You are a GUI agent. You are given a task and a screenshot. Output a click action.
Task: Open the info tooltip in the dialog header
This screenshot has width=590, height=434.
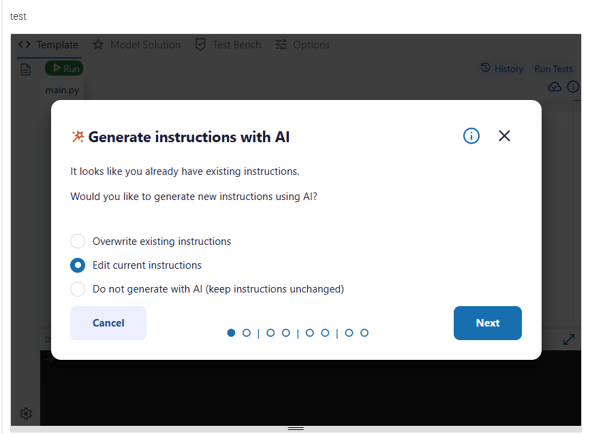tap(471, 135)
